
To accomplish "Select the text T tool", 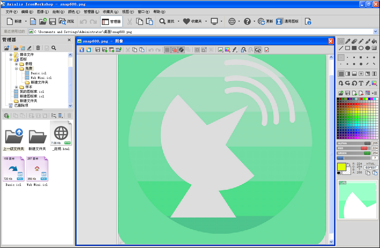I will click(361, 83).
